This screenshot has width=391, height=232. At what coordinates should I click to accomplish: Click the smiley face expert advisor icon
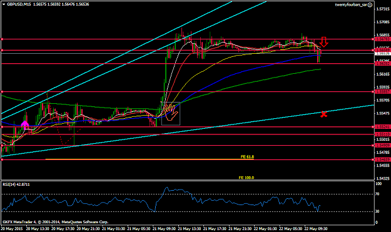(x=370, y=5)
